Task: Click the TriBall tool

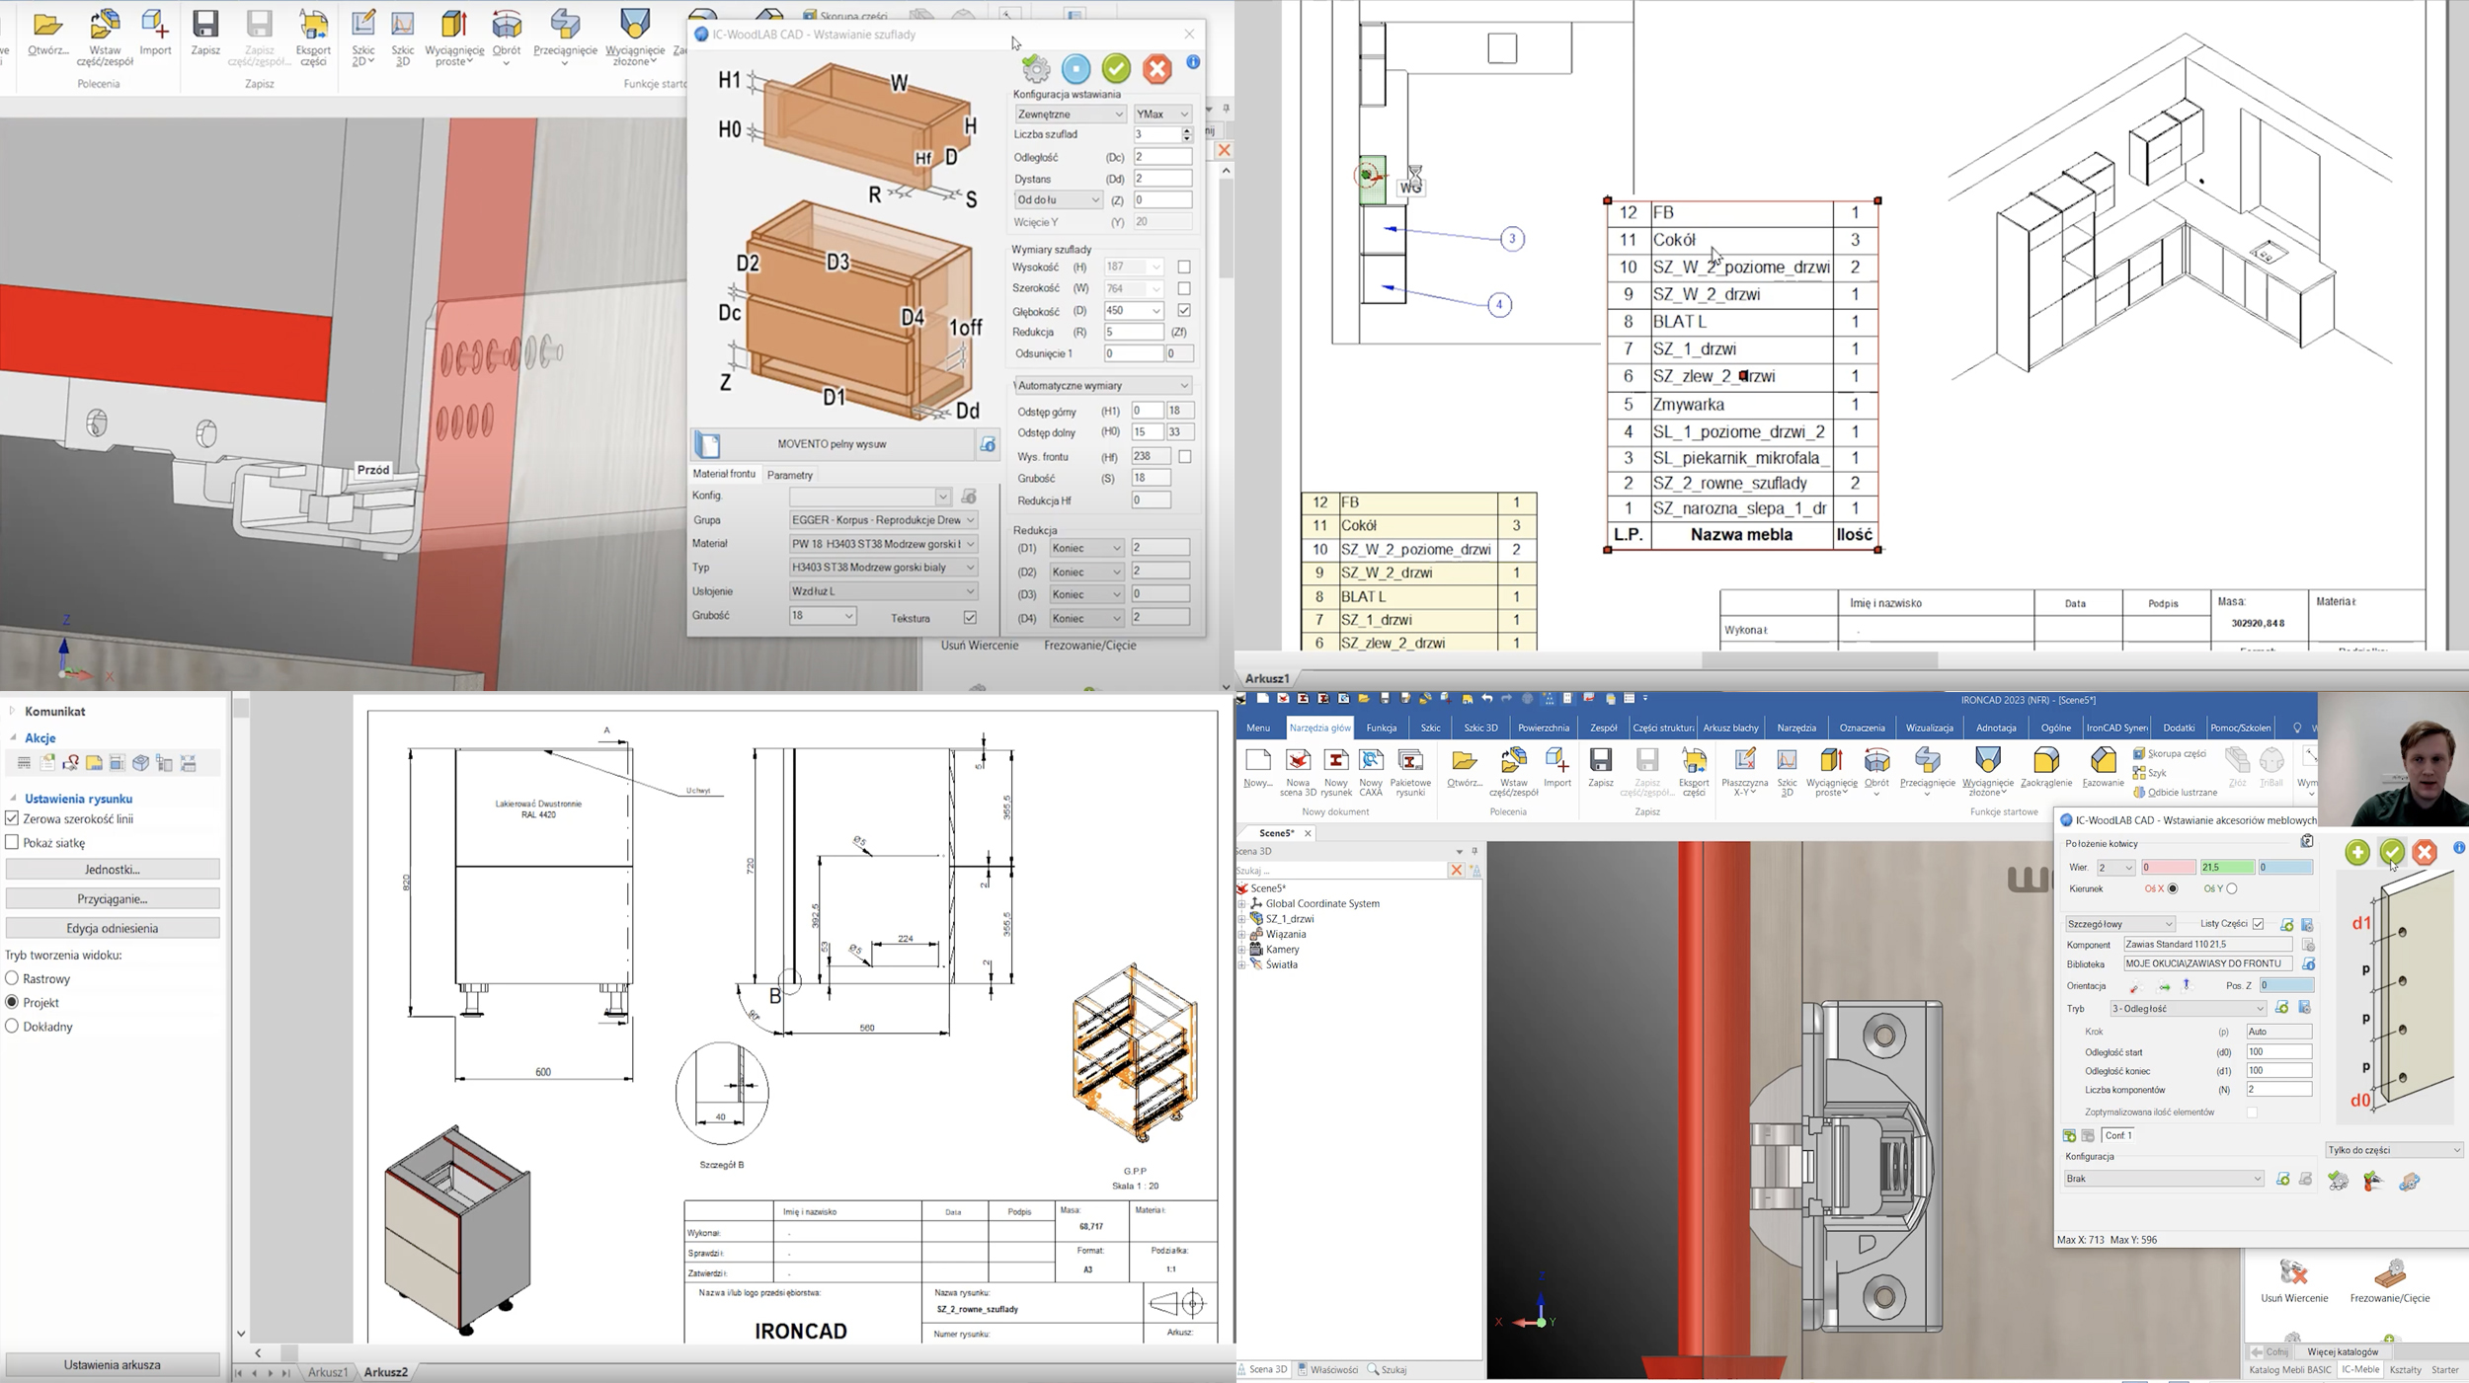Action: click(x=2271, y=767)
